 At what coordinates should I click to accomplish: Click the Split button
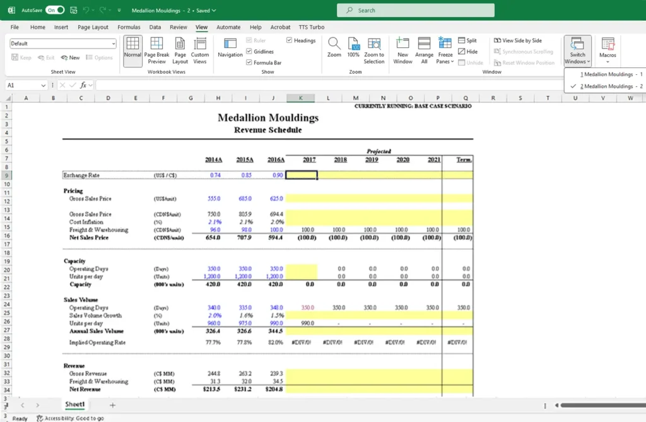click(467, 40)
